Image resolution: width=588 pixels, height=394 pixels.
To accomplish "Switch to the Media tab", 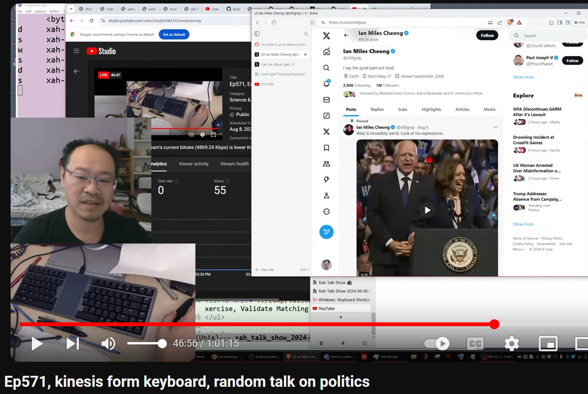I will pos(489,109).
